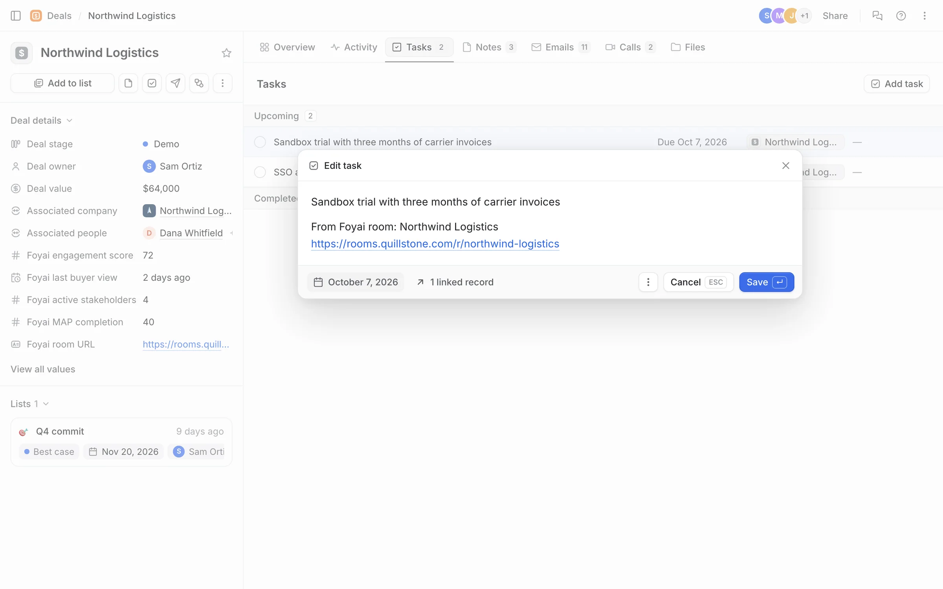
Task: Close the Edit task dialog
Action: (x=786, y=166)
